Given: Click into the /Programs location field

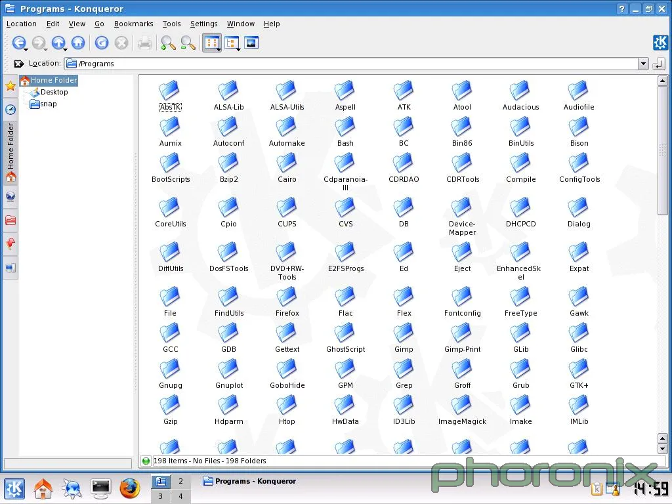Looking at the screenshot, I should [x=352, y=64].
